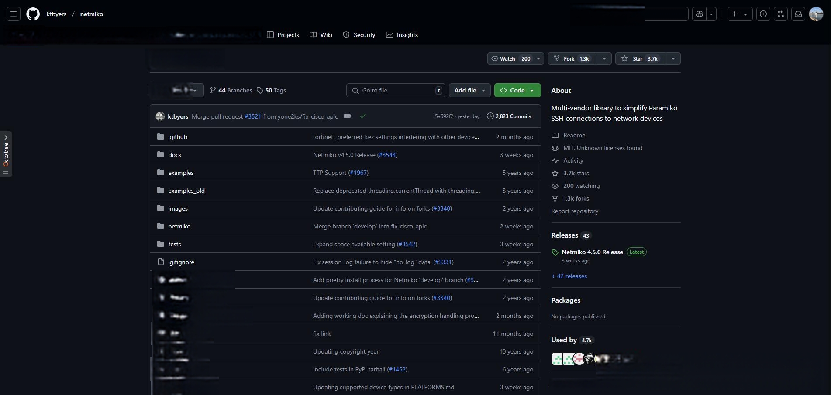Screen dimensions: 831x395
Task: Show the + 42 releases link
Action: (569, 276)
